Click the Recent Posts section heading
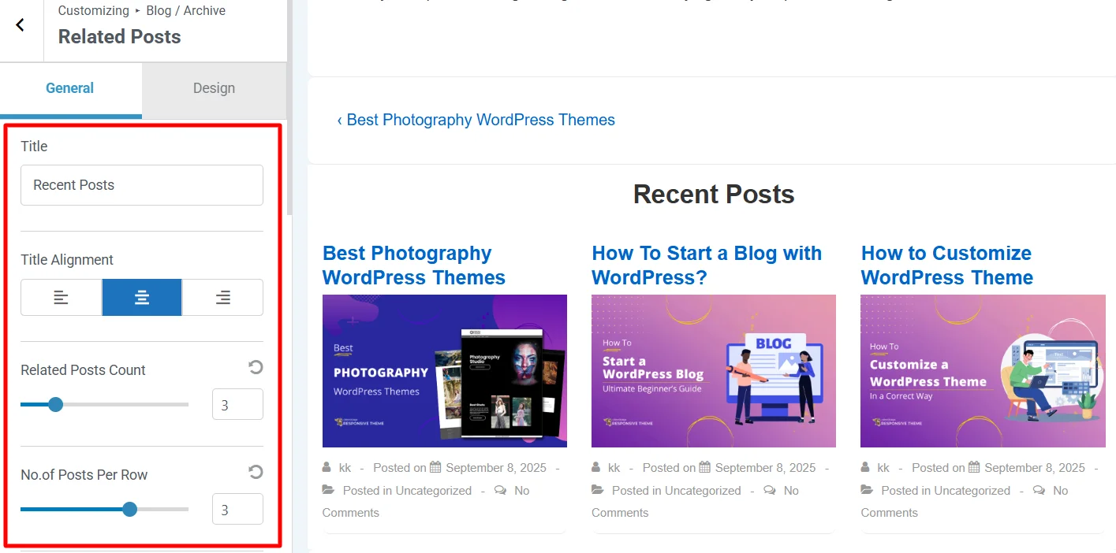The image size is (1116, 553). pos(714,195)
